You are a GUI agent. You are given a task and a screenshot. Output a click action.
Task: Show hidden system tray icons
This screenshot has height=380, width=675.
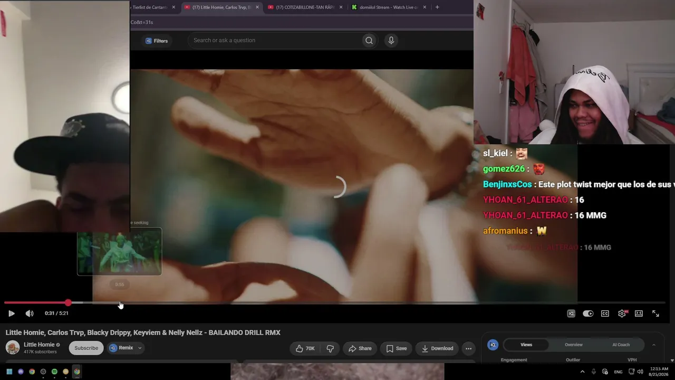pos(582,372)
